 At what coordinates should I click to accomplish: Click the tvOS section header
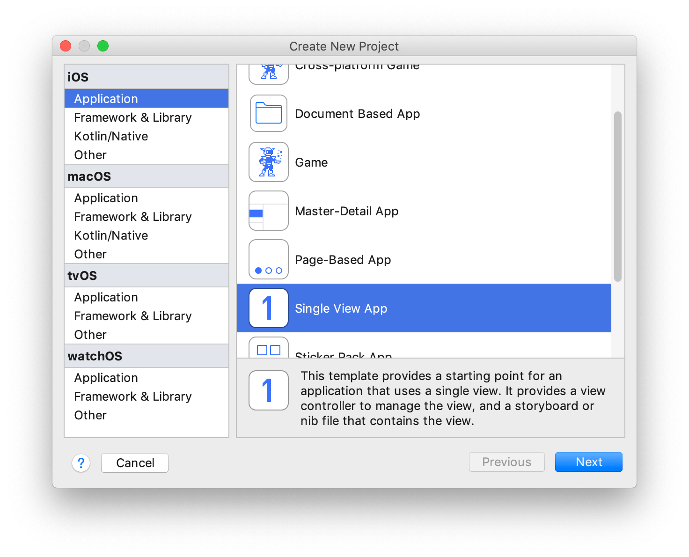coord(147,276)
